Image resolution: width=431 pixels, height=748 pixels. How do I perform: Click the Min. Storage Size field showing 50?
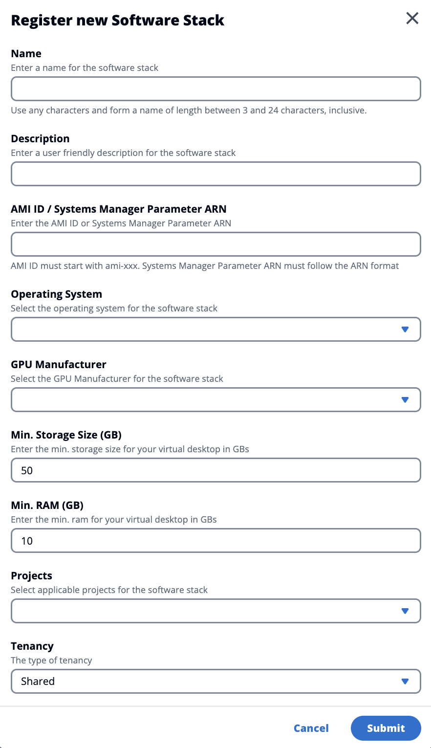[x=215, y=470]
